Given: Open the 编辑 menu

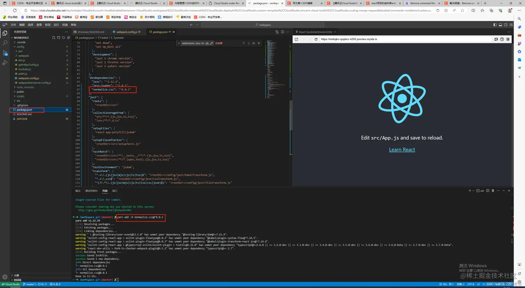Looking at the screenshot, I should tap(22, 25).
